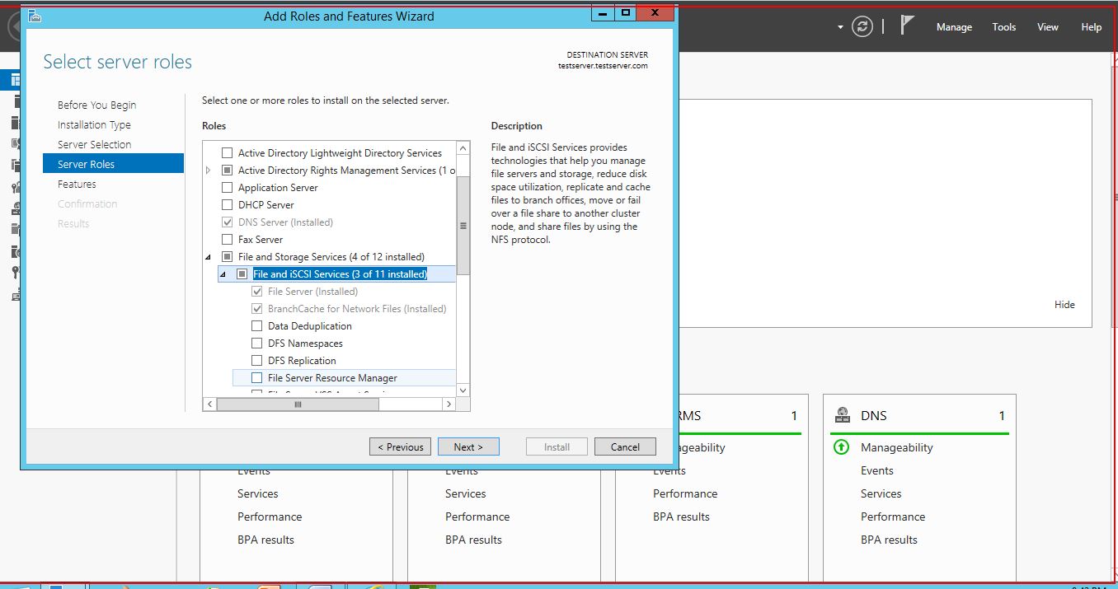Tick the Data Deduplication checkbox
The image size is (1118, 589).
[257, 326]
